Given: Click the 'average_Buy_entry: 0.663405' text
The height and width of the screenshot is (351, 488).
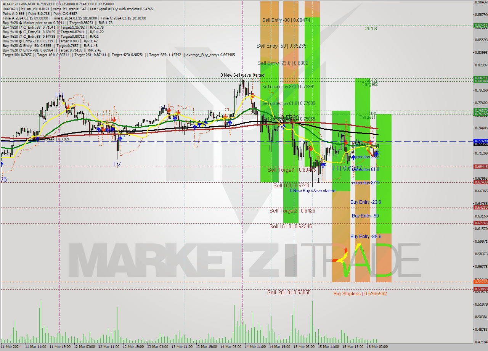Looking at the screenshot, I should [210, 55].
